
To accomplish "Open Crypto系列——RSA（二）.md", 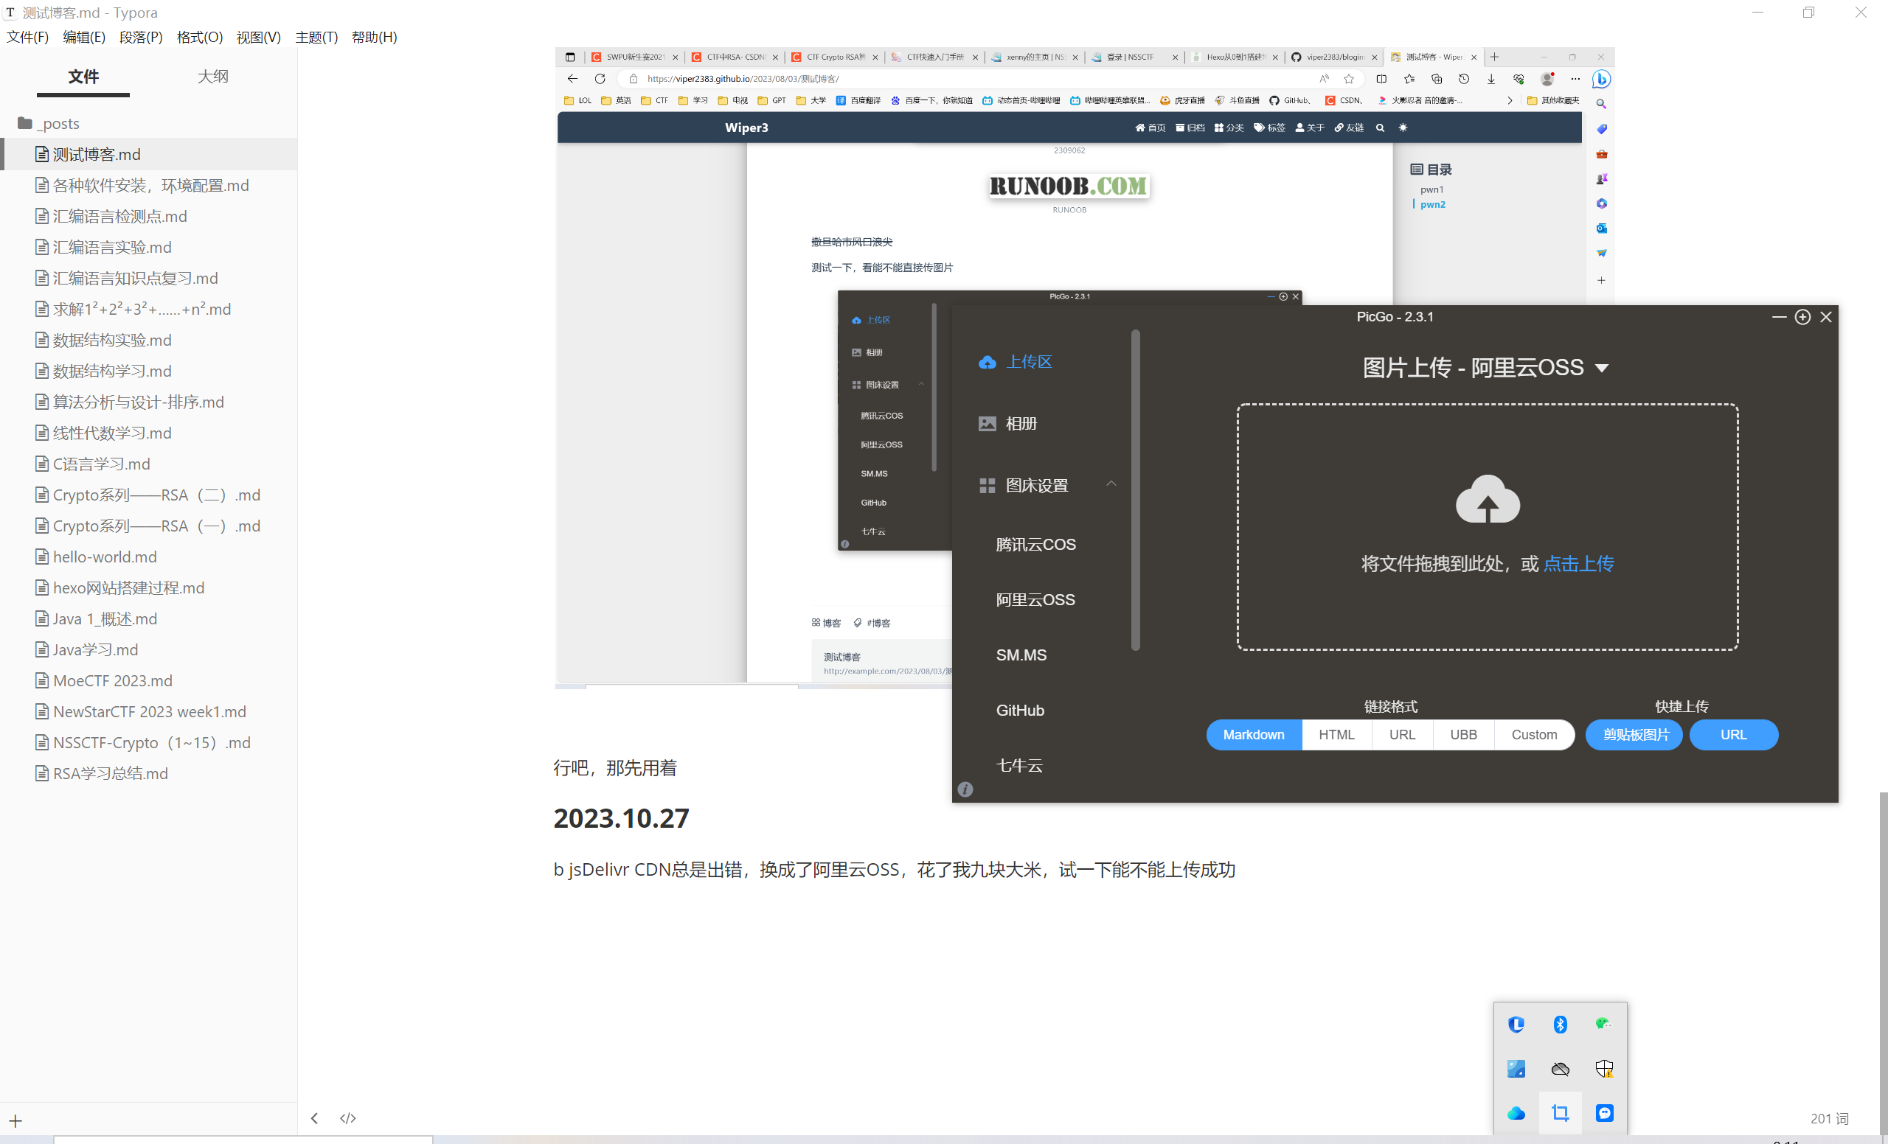I will (x=149, y=495).
